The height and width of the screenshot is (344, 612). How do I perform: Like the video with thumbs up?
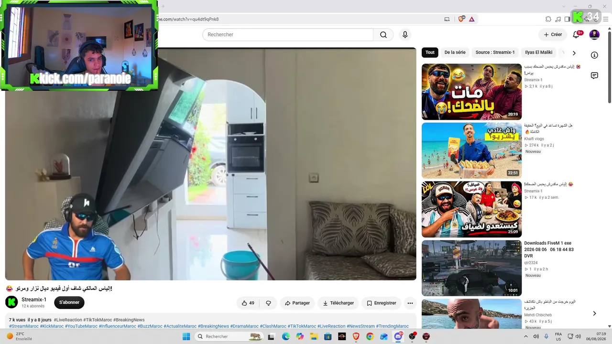[248, 303]
